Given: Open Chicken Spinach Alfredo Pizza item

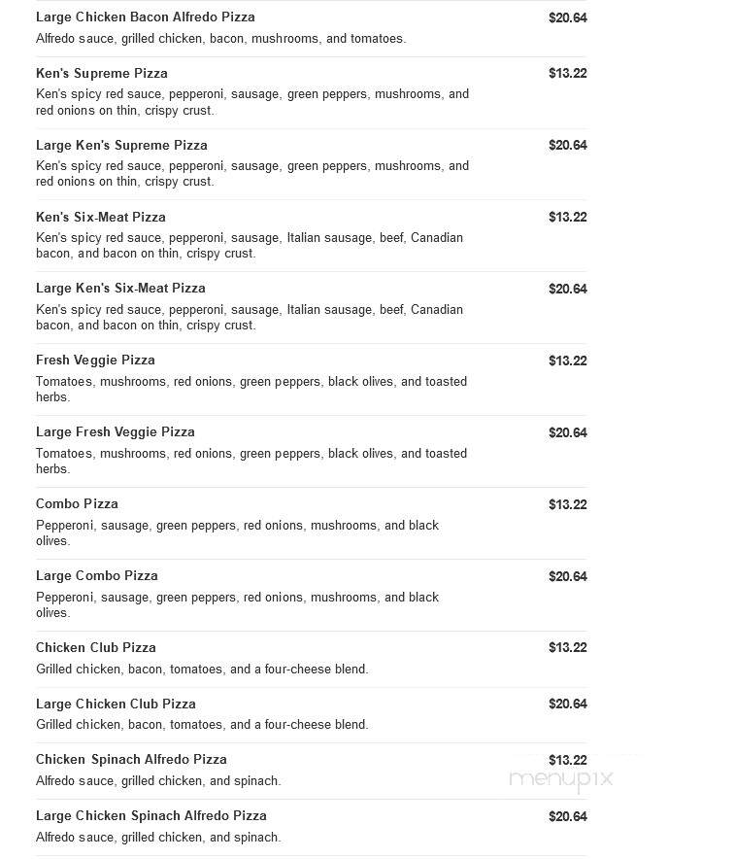Looking at the screenshot, I should pyautogui.click(x=131, y=760).
